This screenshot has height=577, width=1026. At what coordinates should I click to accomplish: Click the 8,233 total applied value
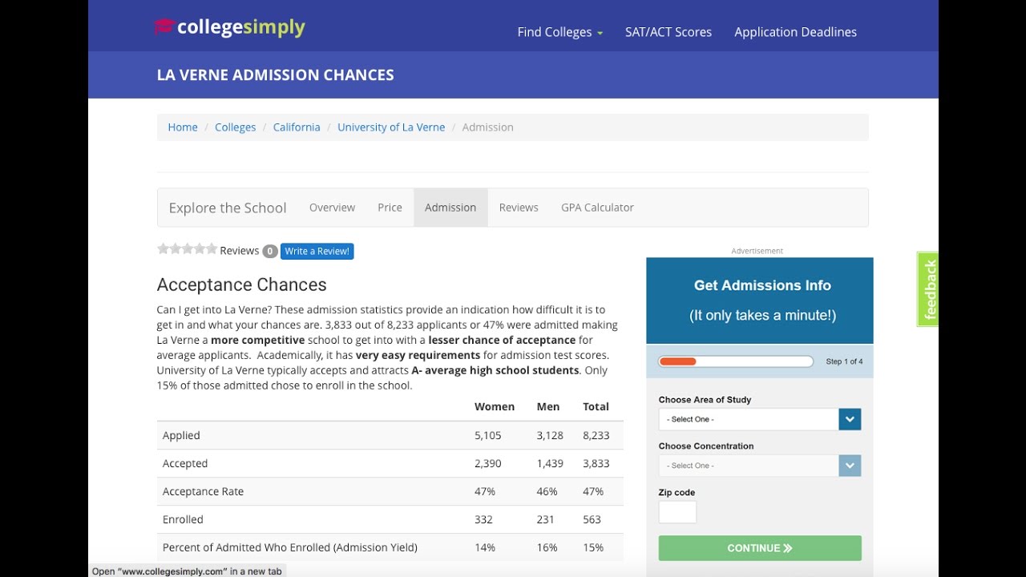(596, 436)
